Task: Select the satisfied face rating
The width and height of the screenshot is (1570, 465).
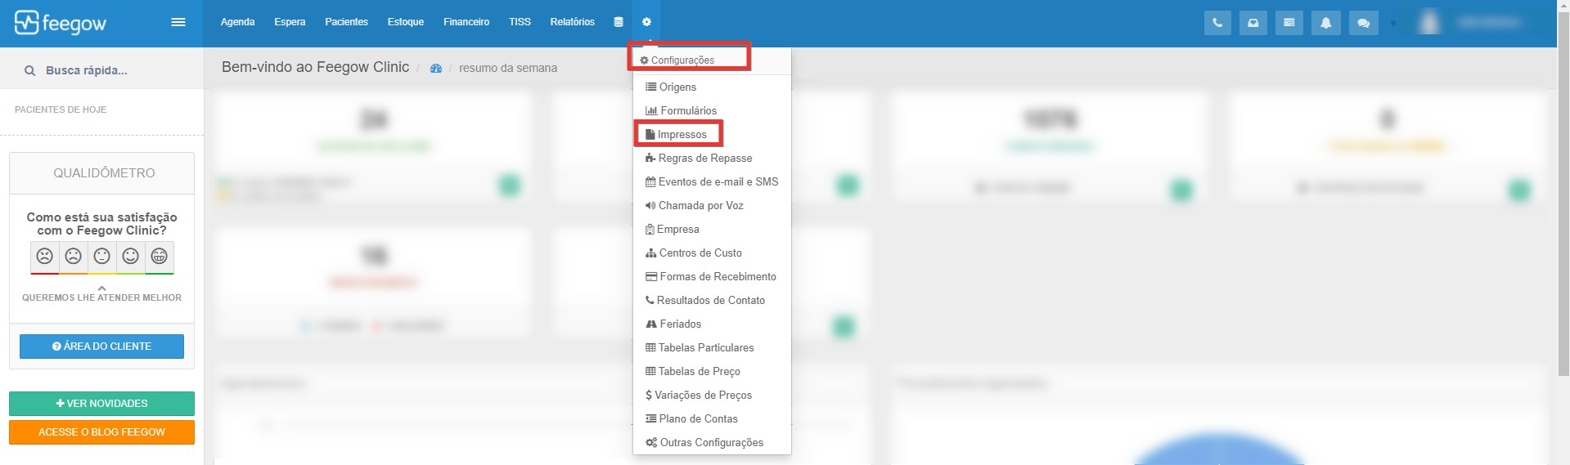Action: point(131,257)
